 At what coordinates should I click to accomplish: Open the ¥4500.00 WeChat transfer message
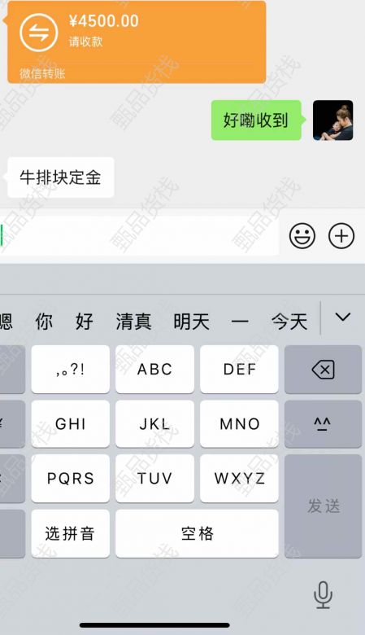(x=137, y=42)
